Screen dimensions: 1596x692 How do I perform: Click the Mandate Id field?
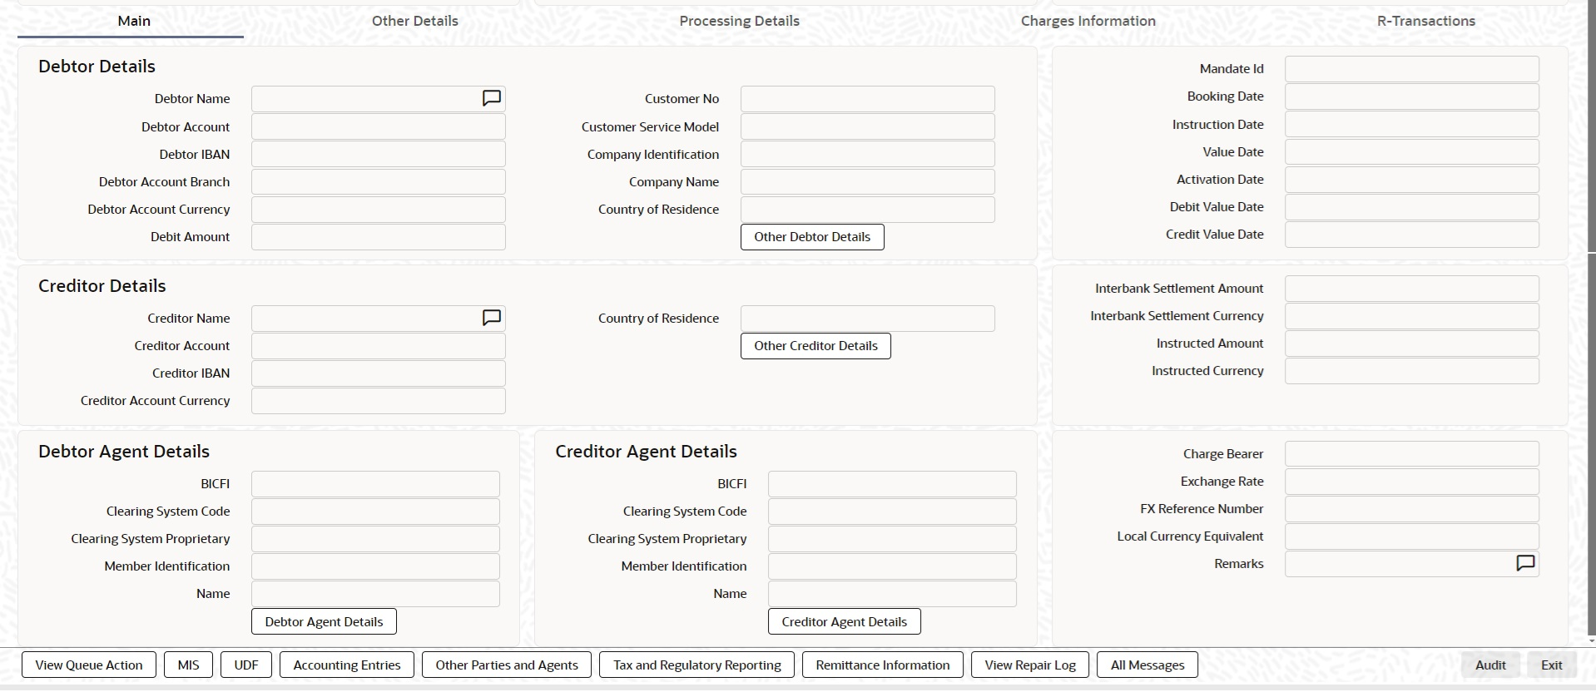point(1412,69)
